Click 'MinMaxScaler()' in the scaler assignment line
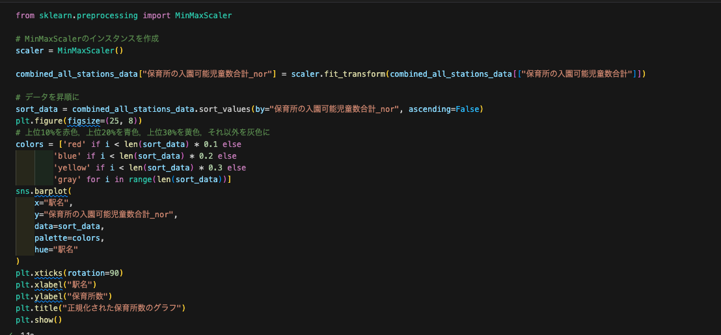Image resolution: width=721 pixels, height=335 pixels. coord(90,51)
